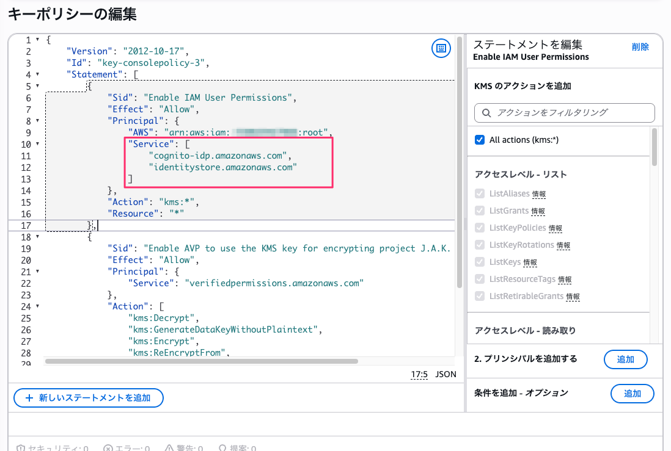The width and height of the screenshot is (671, 451).
Task: Open 情報 link next to ListAliases
Action: point(539,194)
